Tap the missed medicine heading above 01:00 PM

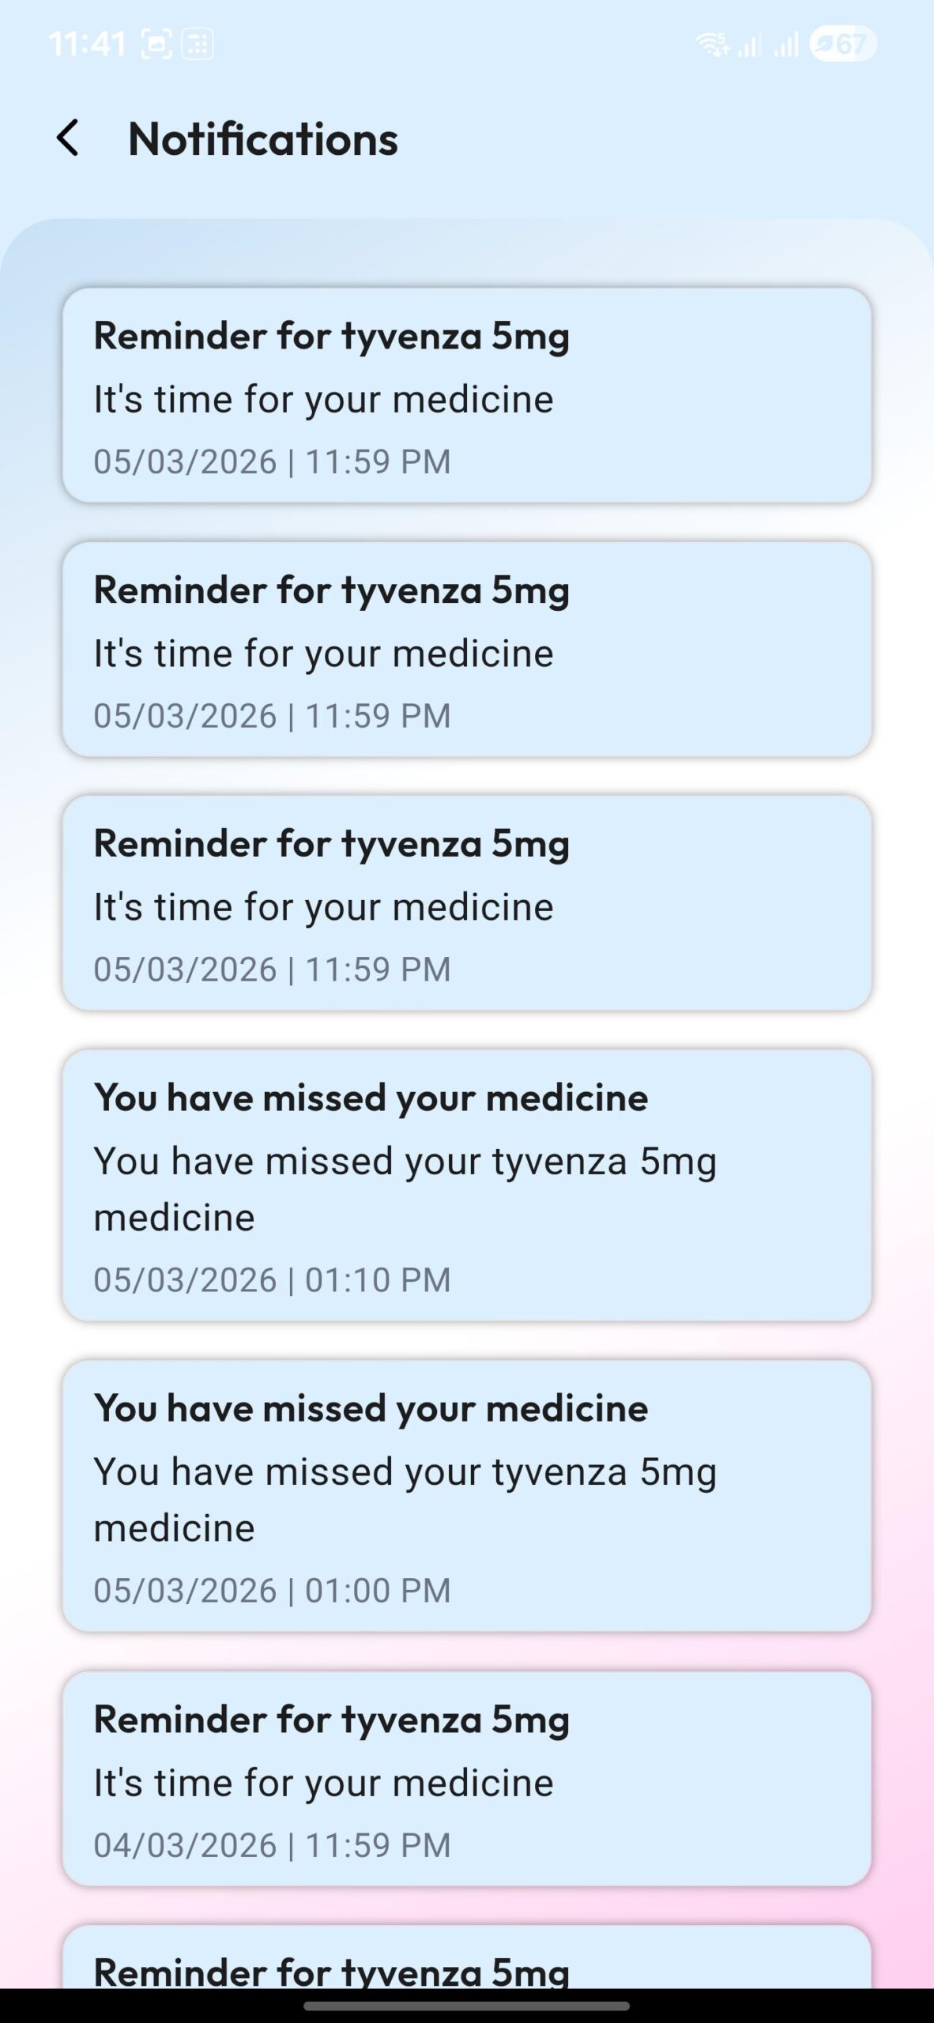click(x=371, y=1408)
